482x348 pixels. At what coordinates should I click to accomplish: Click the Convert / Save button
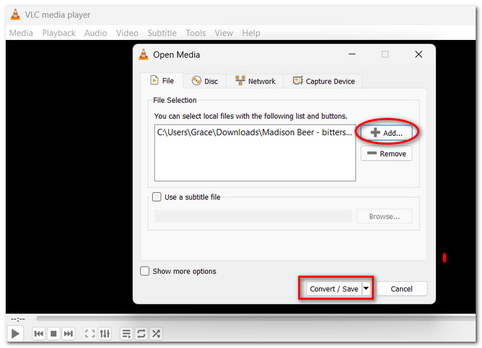click(x=334, y=289)
